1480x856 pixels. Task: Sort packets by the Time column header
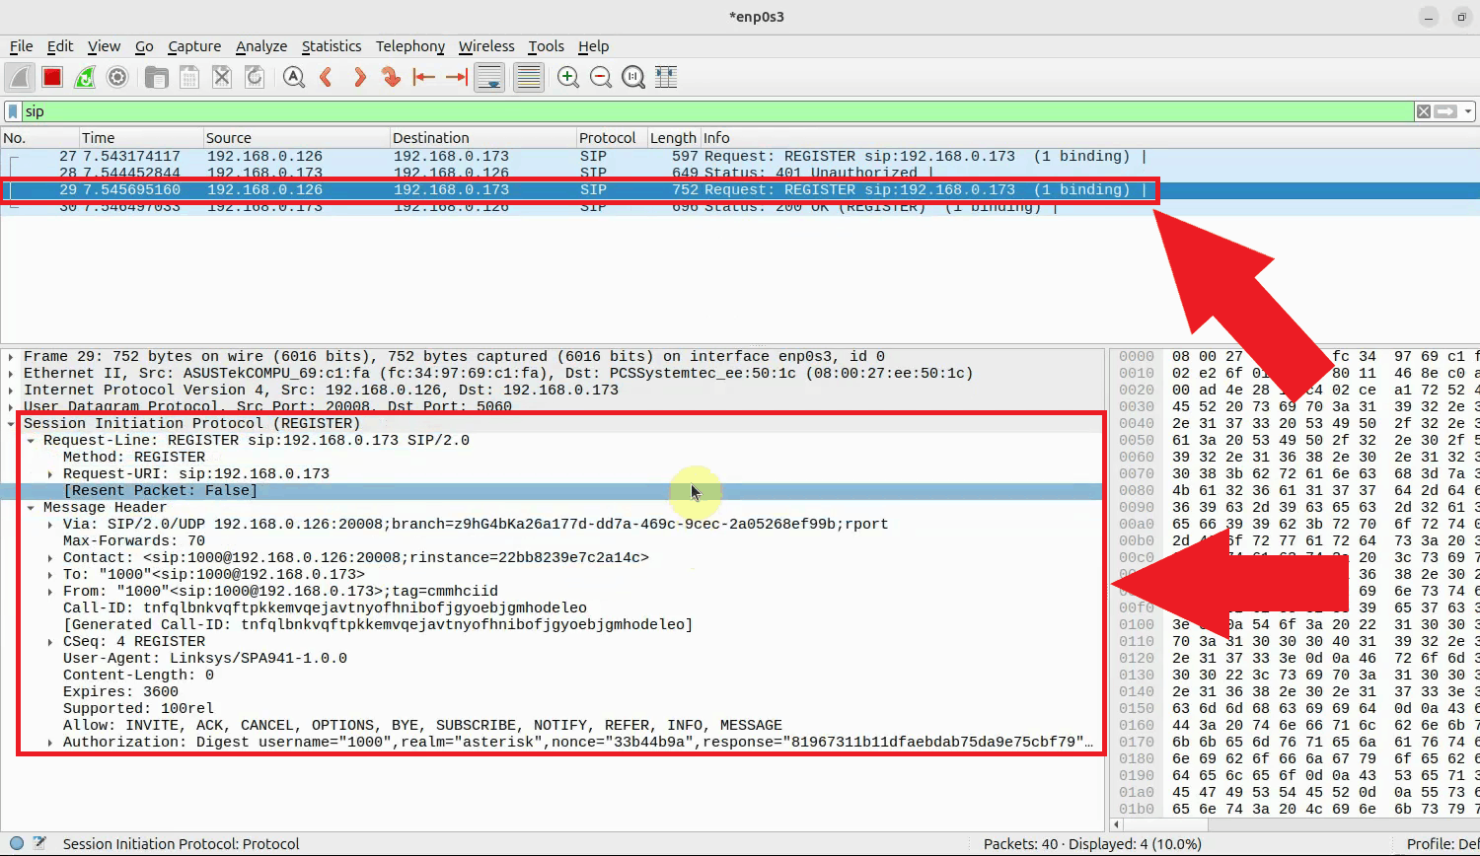(x=141, y=138)
